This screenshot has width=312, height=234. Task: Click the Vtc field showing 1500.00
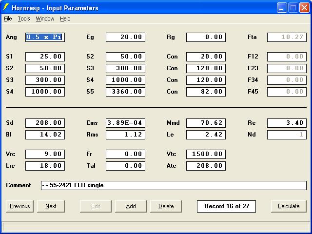point(206,154)
